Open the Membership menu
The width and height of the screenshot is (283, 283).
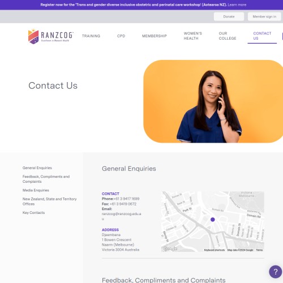click(x=155, y=36)
